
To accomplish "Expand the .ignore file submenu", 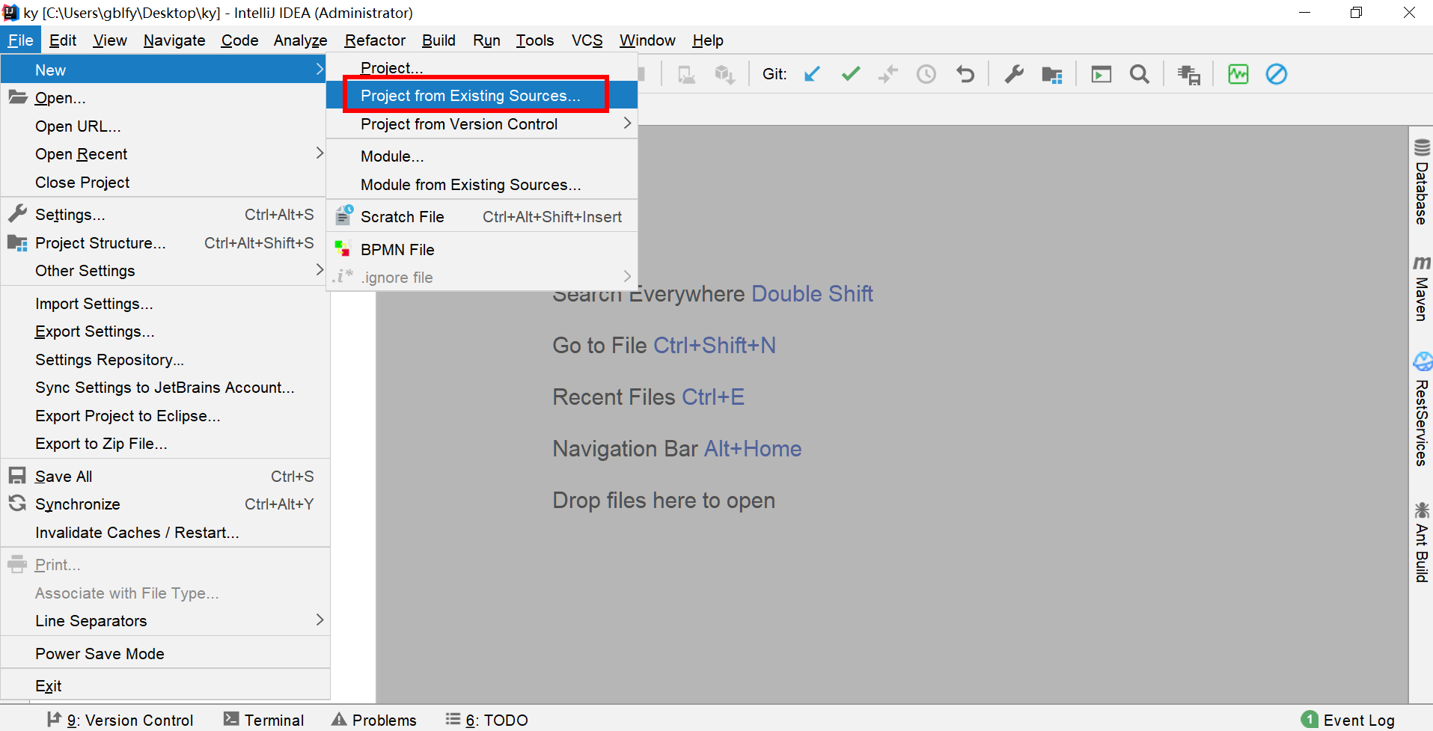I will tap(482, 278).
